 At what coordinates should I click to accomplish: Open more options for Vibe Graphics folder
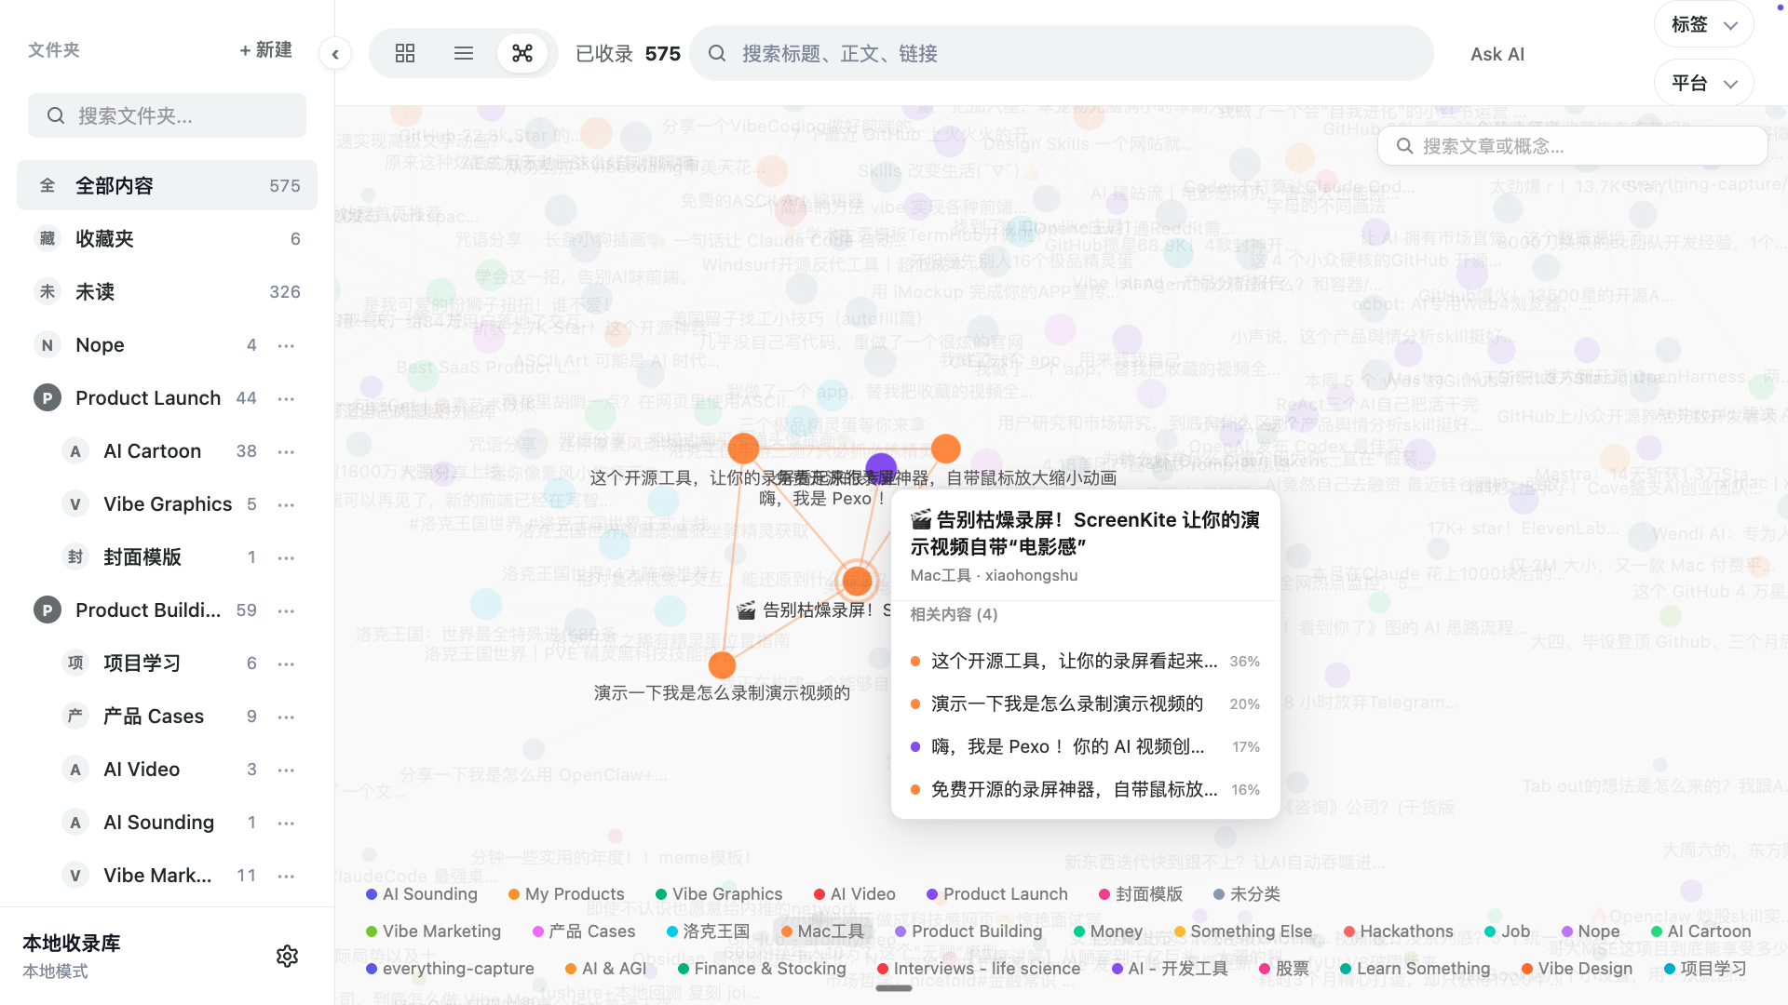(286, 504)
